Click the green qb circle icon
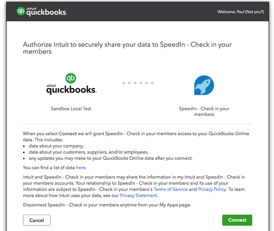274x231 pixels. point(71,78)
